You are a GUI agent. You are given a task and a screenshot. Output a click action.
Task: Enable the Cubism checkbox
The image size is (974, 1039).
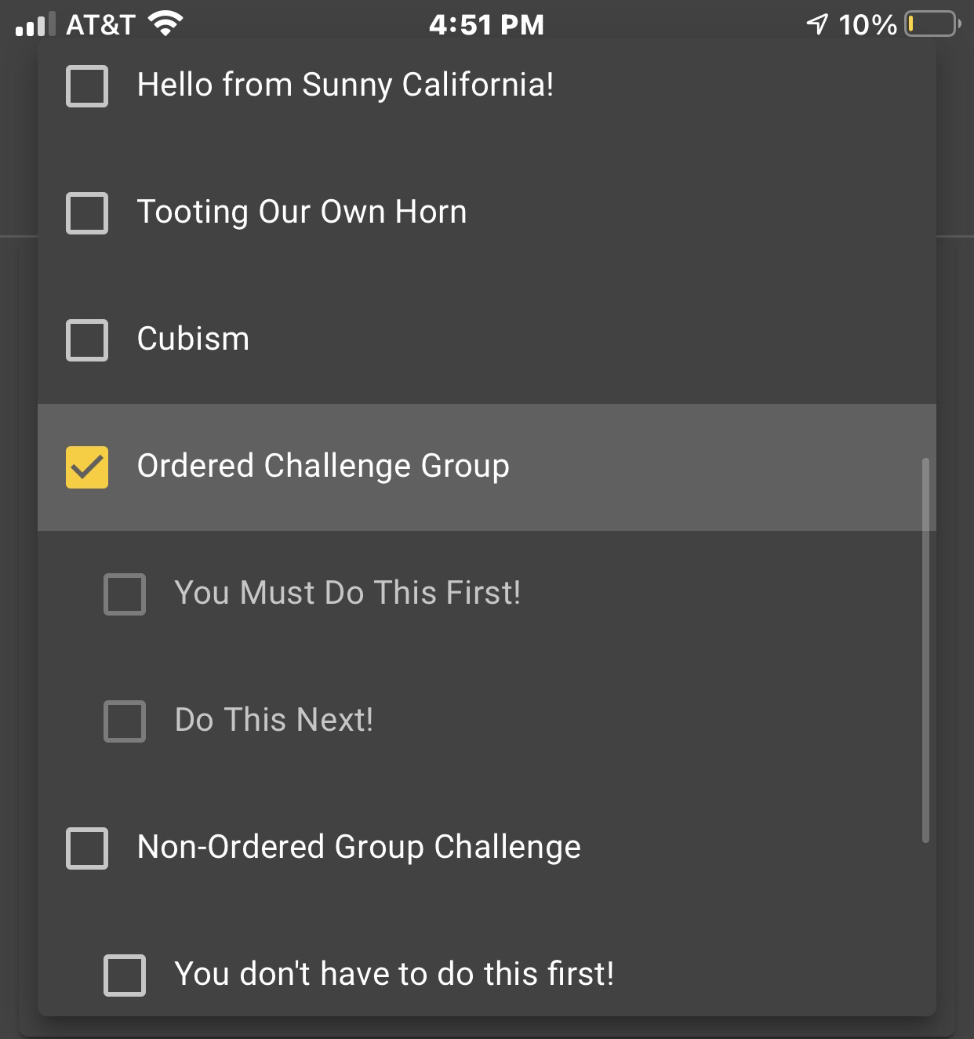point(87,340)
